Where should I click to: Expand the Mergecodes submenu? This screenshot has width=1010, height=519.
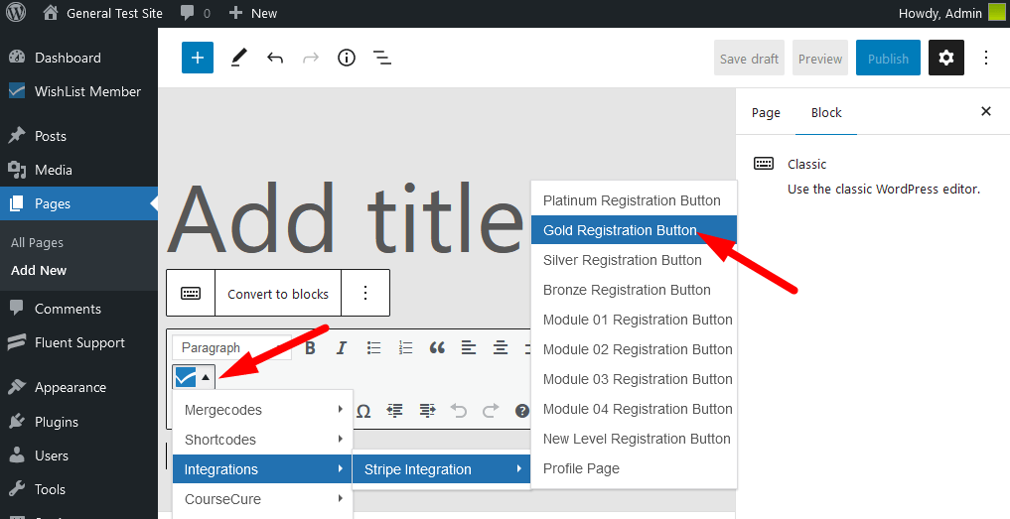pyautogui.click(x=263, y=410)
